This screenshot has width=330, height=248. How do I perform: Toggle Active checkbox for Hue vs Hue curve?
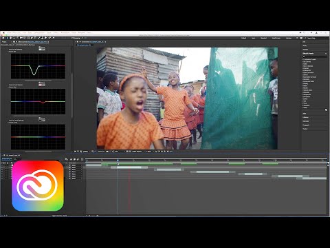39,83
